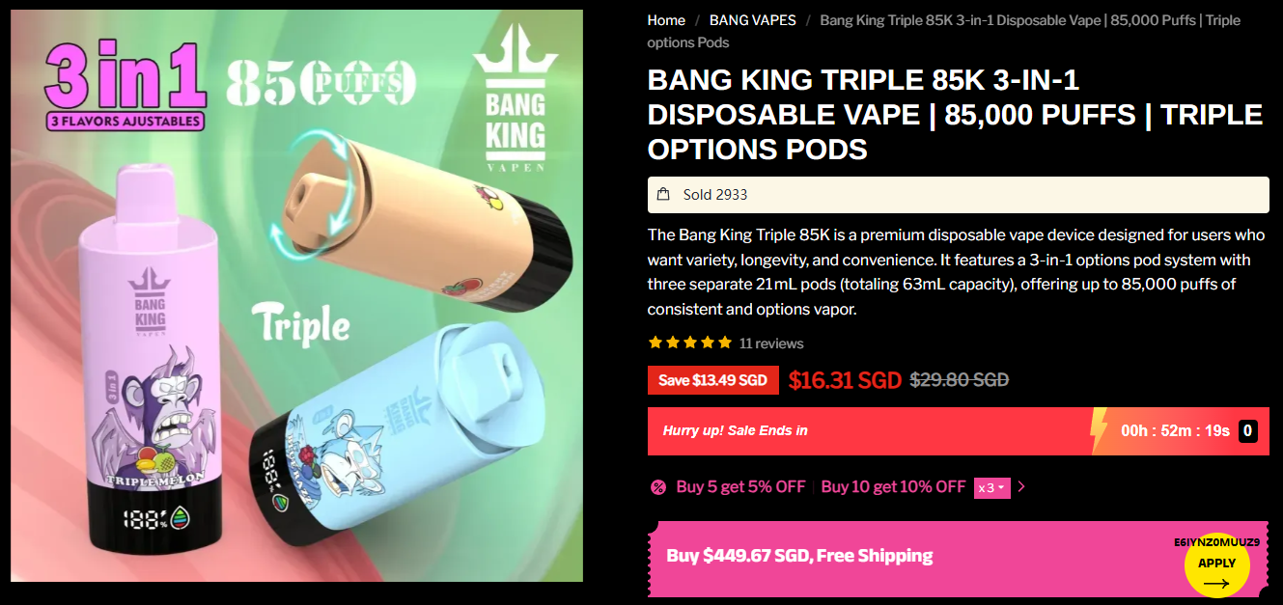Click the shopping bag icon beside Sold 2933
This screenshot has height=605, width=1283.
pos(663,194)
